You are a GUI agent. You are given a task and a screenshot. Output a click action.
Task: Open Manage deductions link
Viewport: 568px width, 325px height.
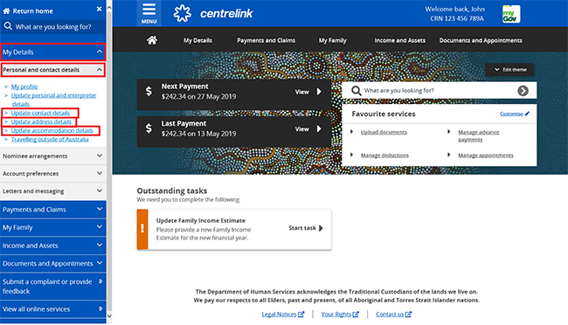(x=384, y=156)
